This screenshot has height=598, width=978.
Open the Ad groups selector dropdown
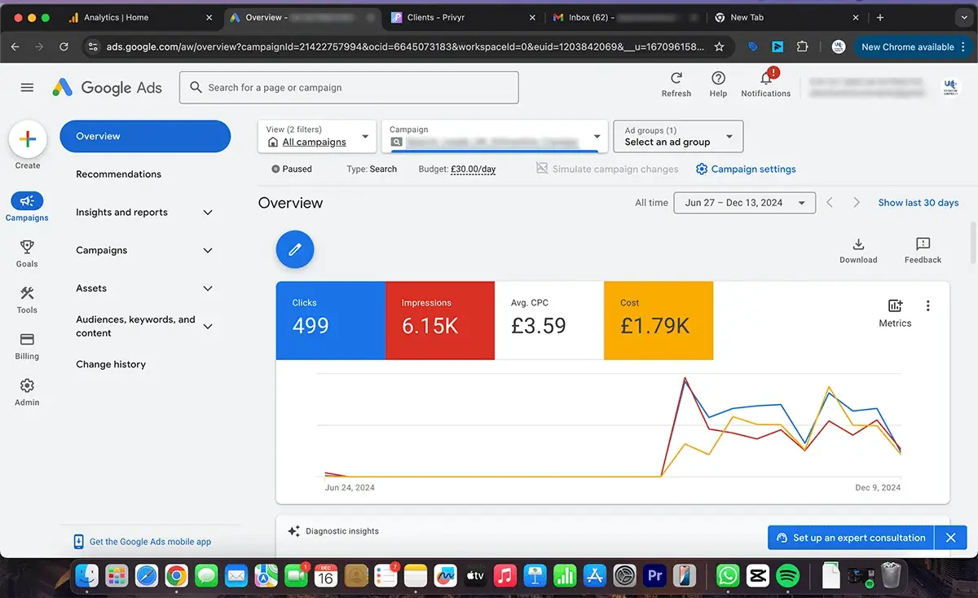[677, 136]
